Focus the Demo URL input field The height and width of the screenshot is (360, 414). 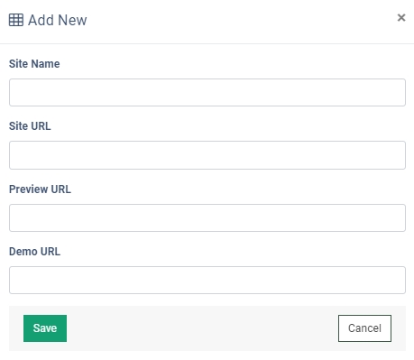coord(207,280)
